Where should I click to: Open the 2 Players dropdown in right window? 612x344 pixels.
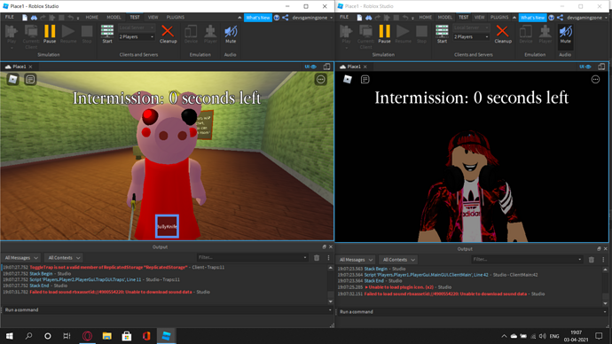point(471,36)
